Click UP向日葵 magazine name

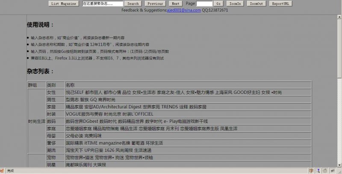click(94, 150)
